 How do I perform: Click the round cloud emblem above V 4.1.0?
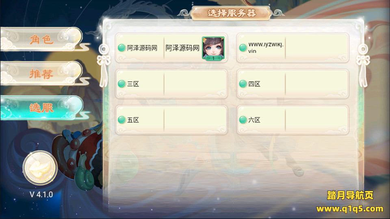pyautogui.click(x=40, y=168)
